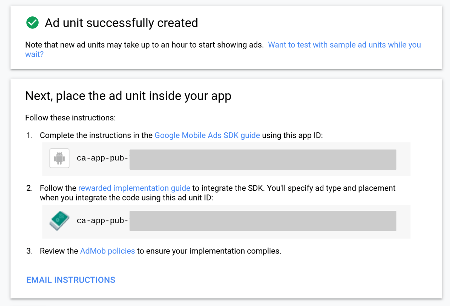Click the grayed-out app ID value

click(263, 159)
